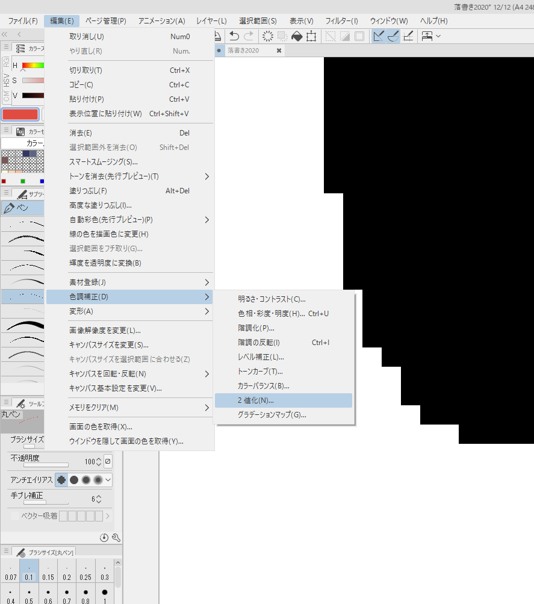534x604 pixels.
Task: Click the reset-to-defaults dial icon
Action: tap(104, 537)
